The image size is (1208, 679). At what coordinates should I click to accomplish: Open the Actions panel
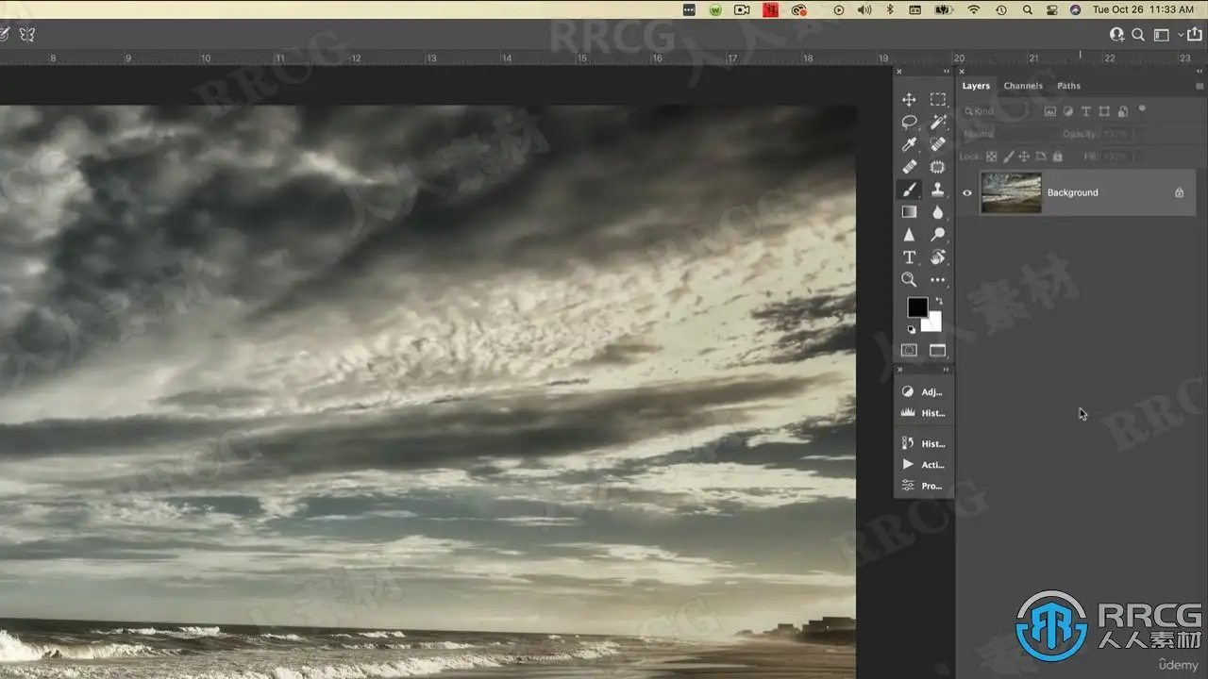[923, 464]
